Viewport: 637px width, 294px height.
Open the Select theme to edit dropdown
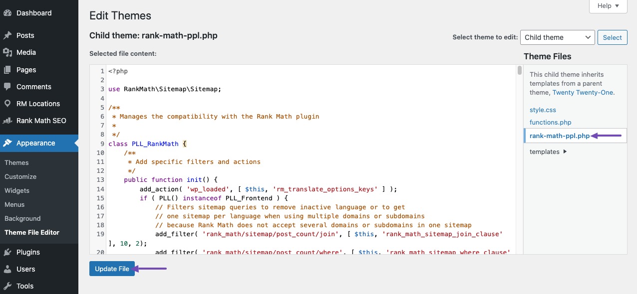[557, 37]
